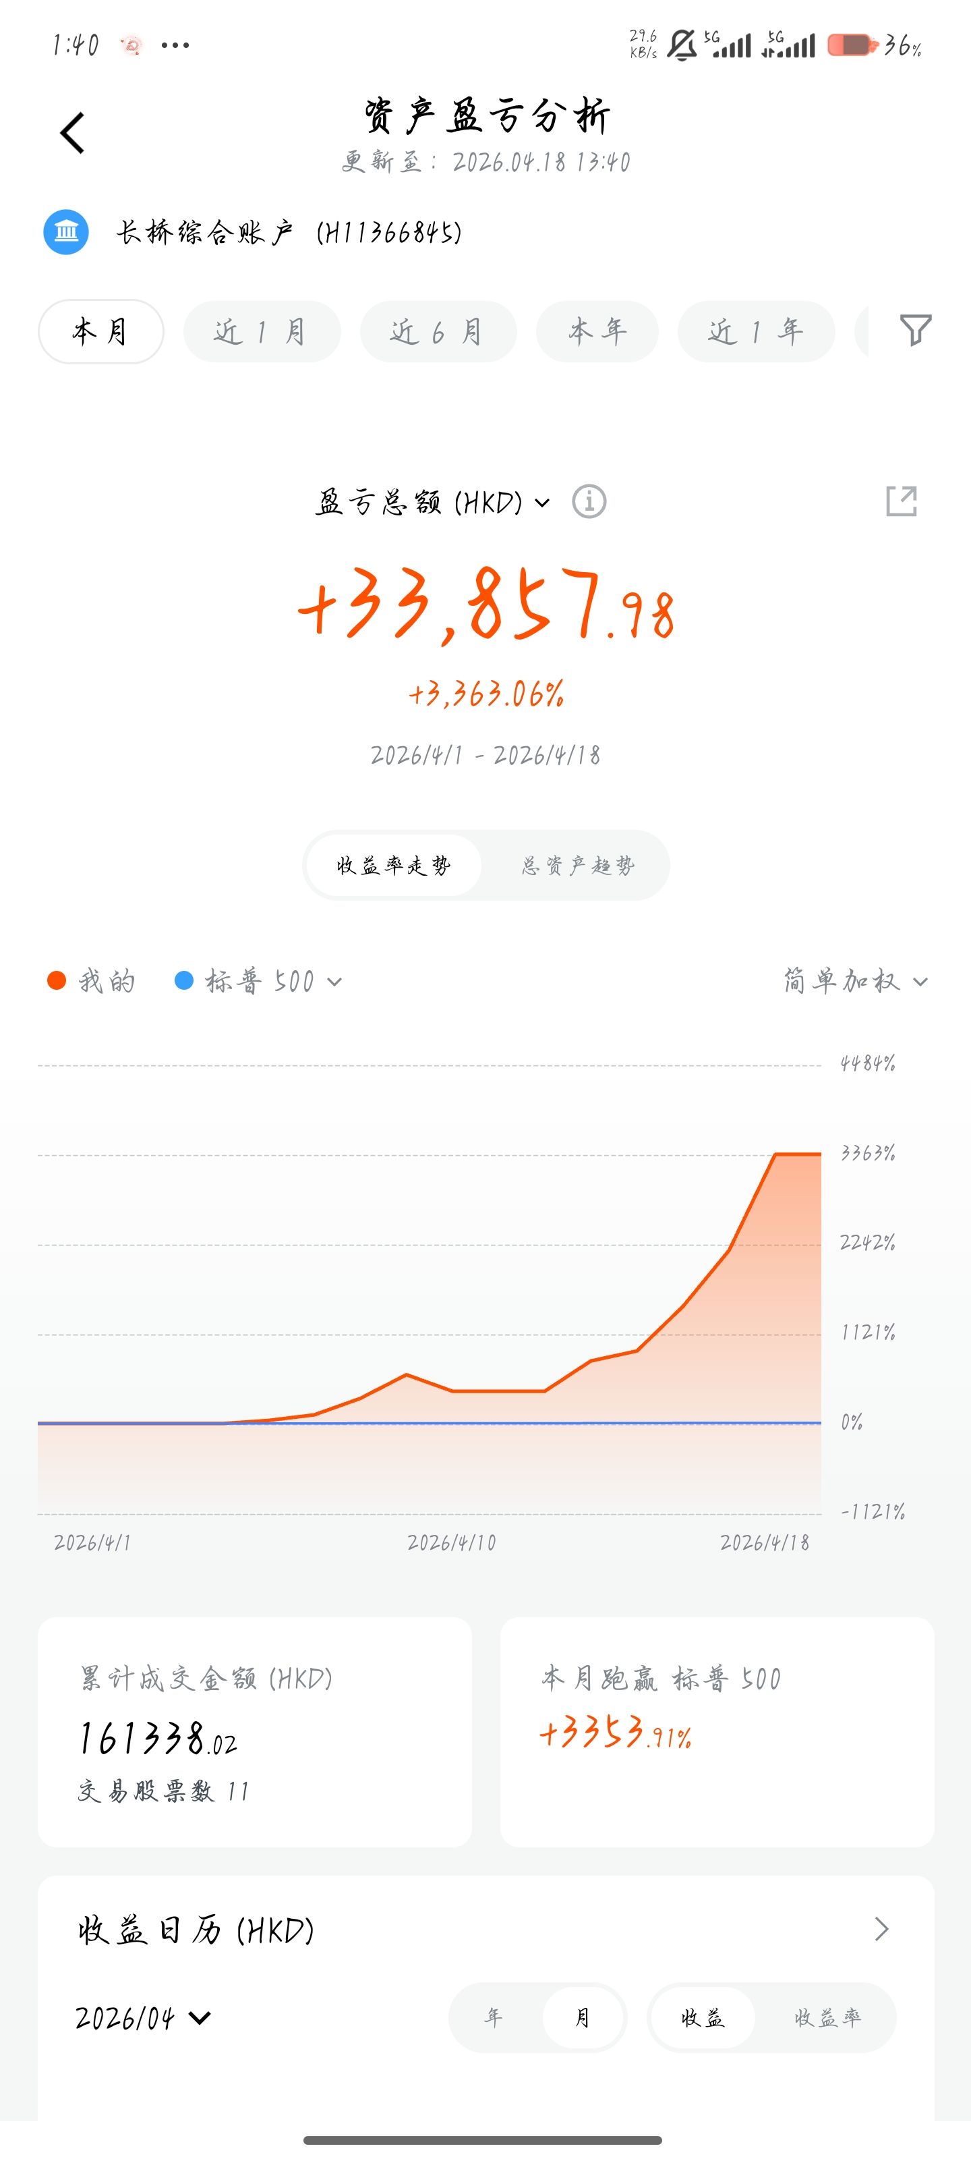971x2159 pixels.
Task: Toggle the orange 我的 legend dot
Action: (x=57, y=980)
